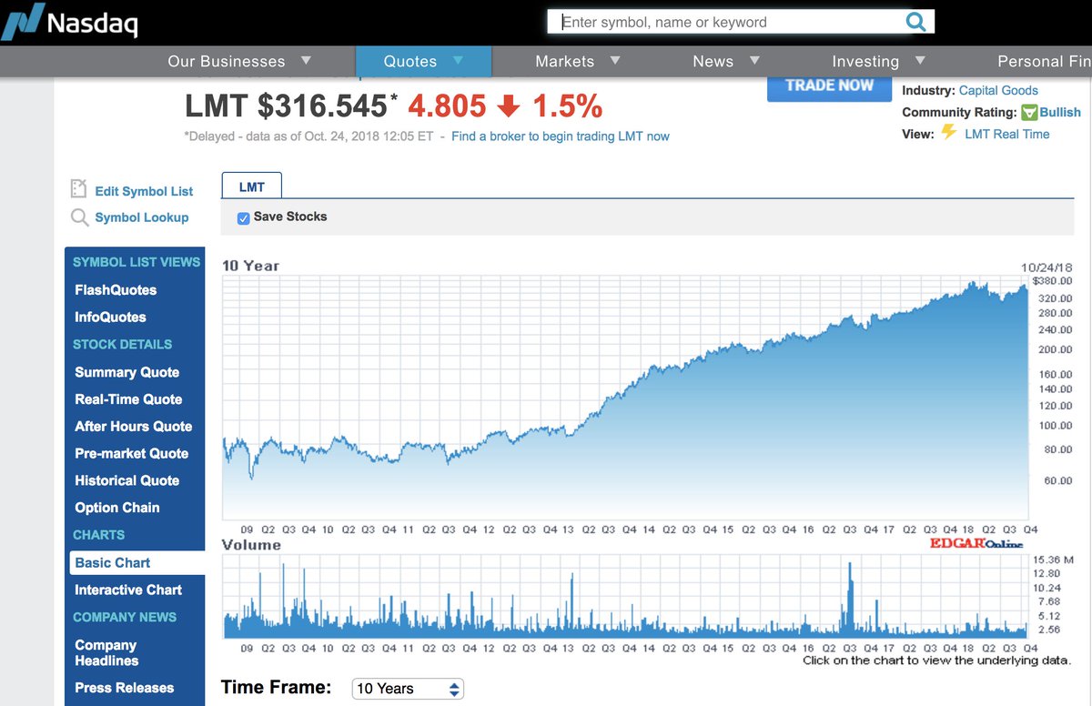The width and height of the screenshot is (1092, 706).
Task: Click the Edit Symbol List icon
Action: (x=78, y=189)
